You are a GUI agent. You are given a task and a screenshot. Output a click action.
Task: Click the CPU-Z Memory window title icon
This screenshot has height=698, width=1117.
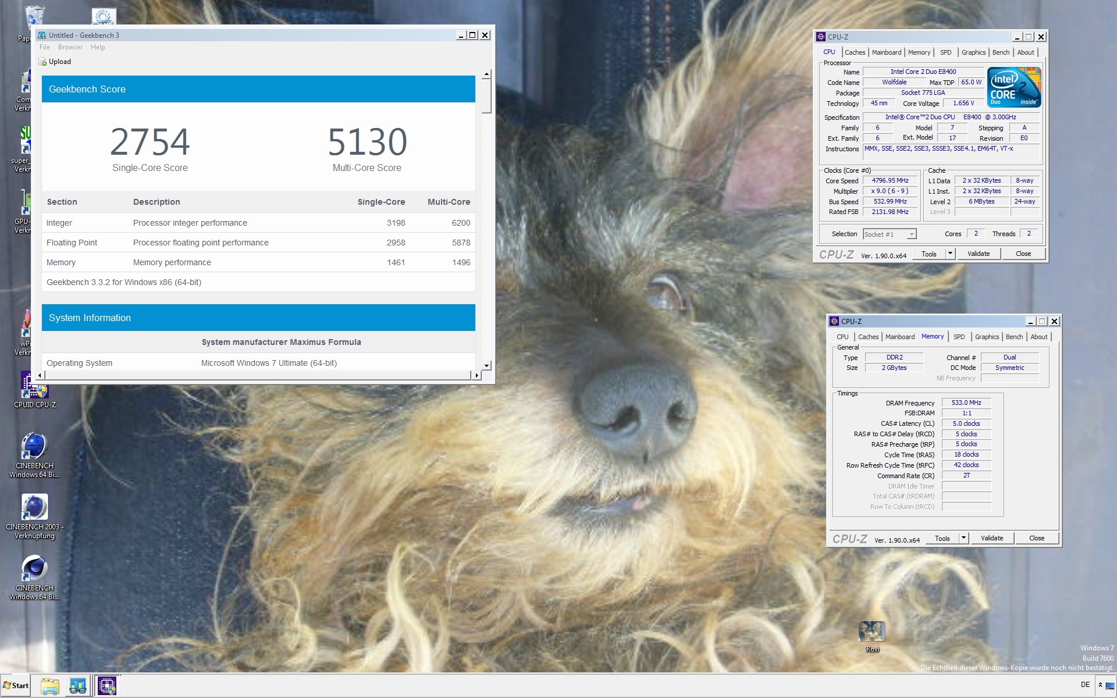(x=834, y=321)
